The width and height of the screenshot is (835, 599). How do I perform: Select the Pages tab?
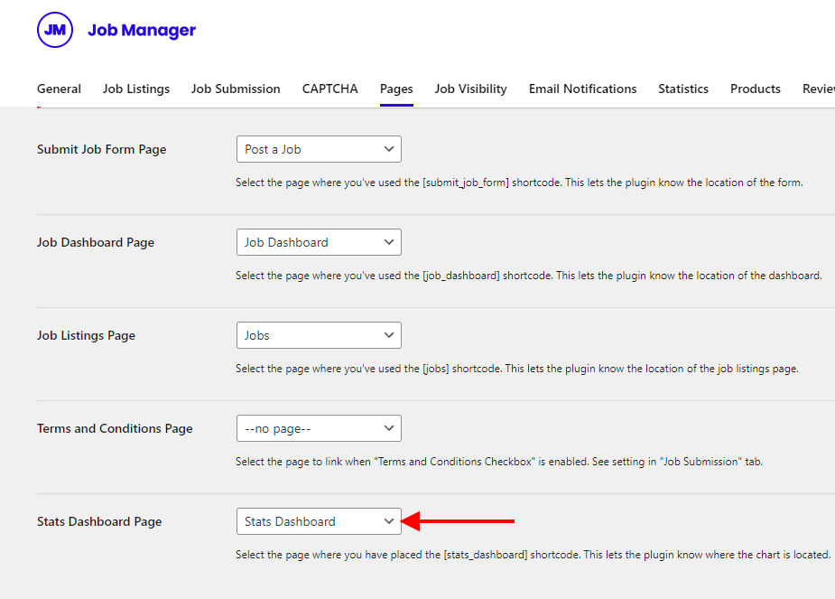[x=396, y=89]
